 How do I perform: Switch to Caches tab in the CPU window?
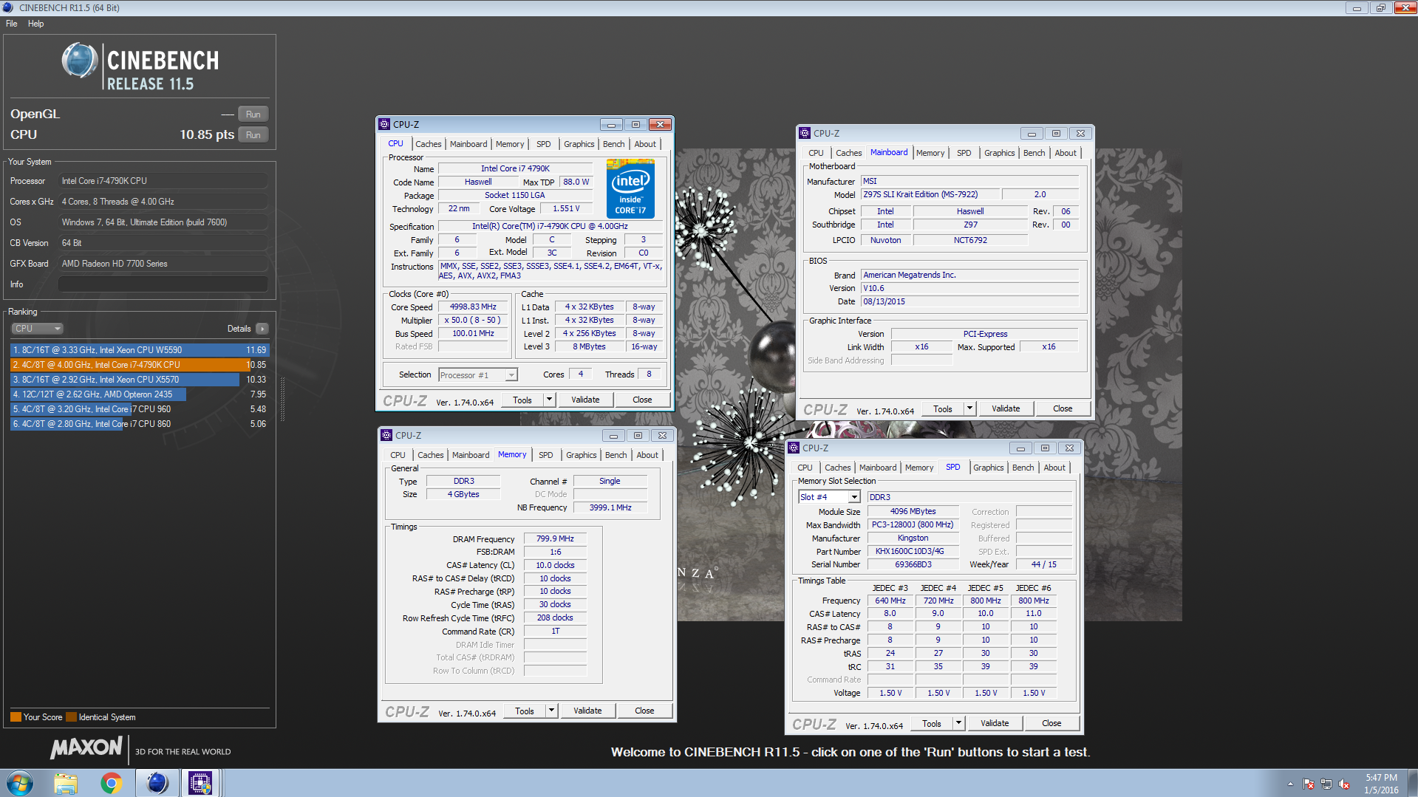pos(428,144)
